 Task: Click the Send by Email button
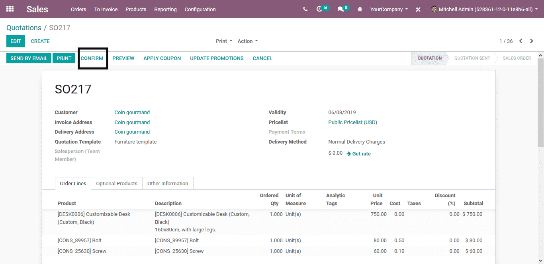[x=29, y=58]
